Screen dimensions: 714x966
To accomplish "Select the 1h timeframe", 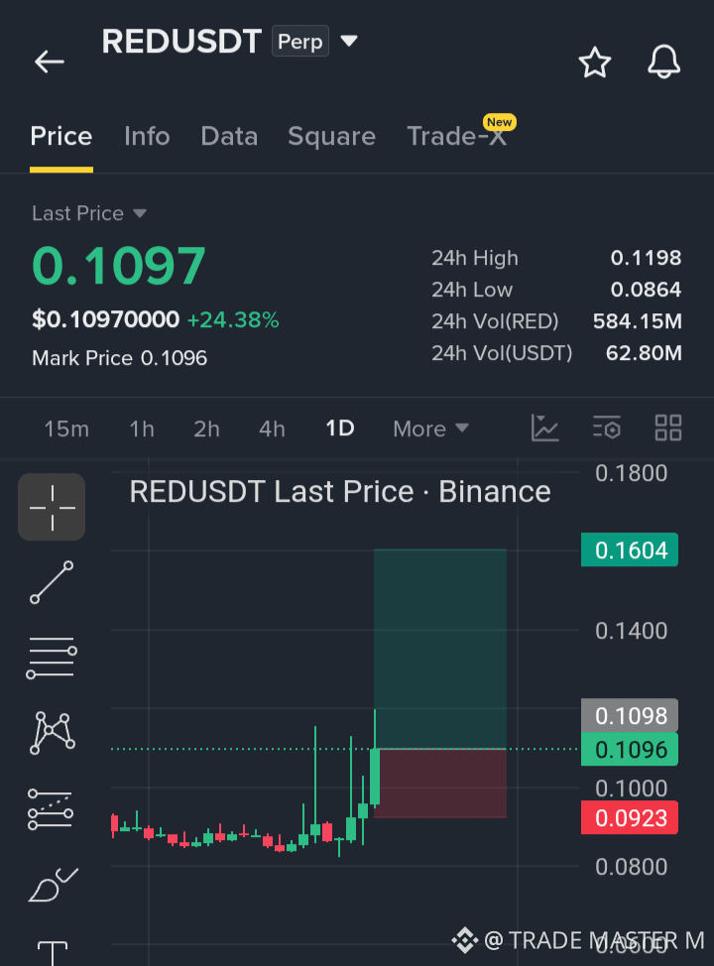I will point(142,428).
